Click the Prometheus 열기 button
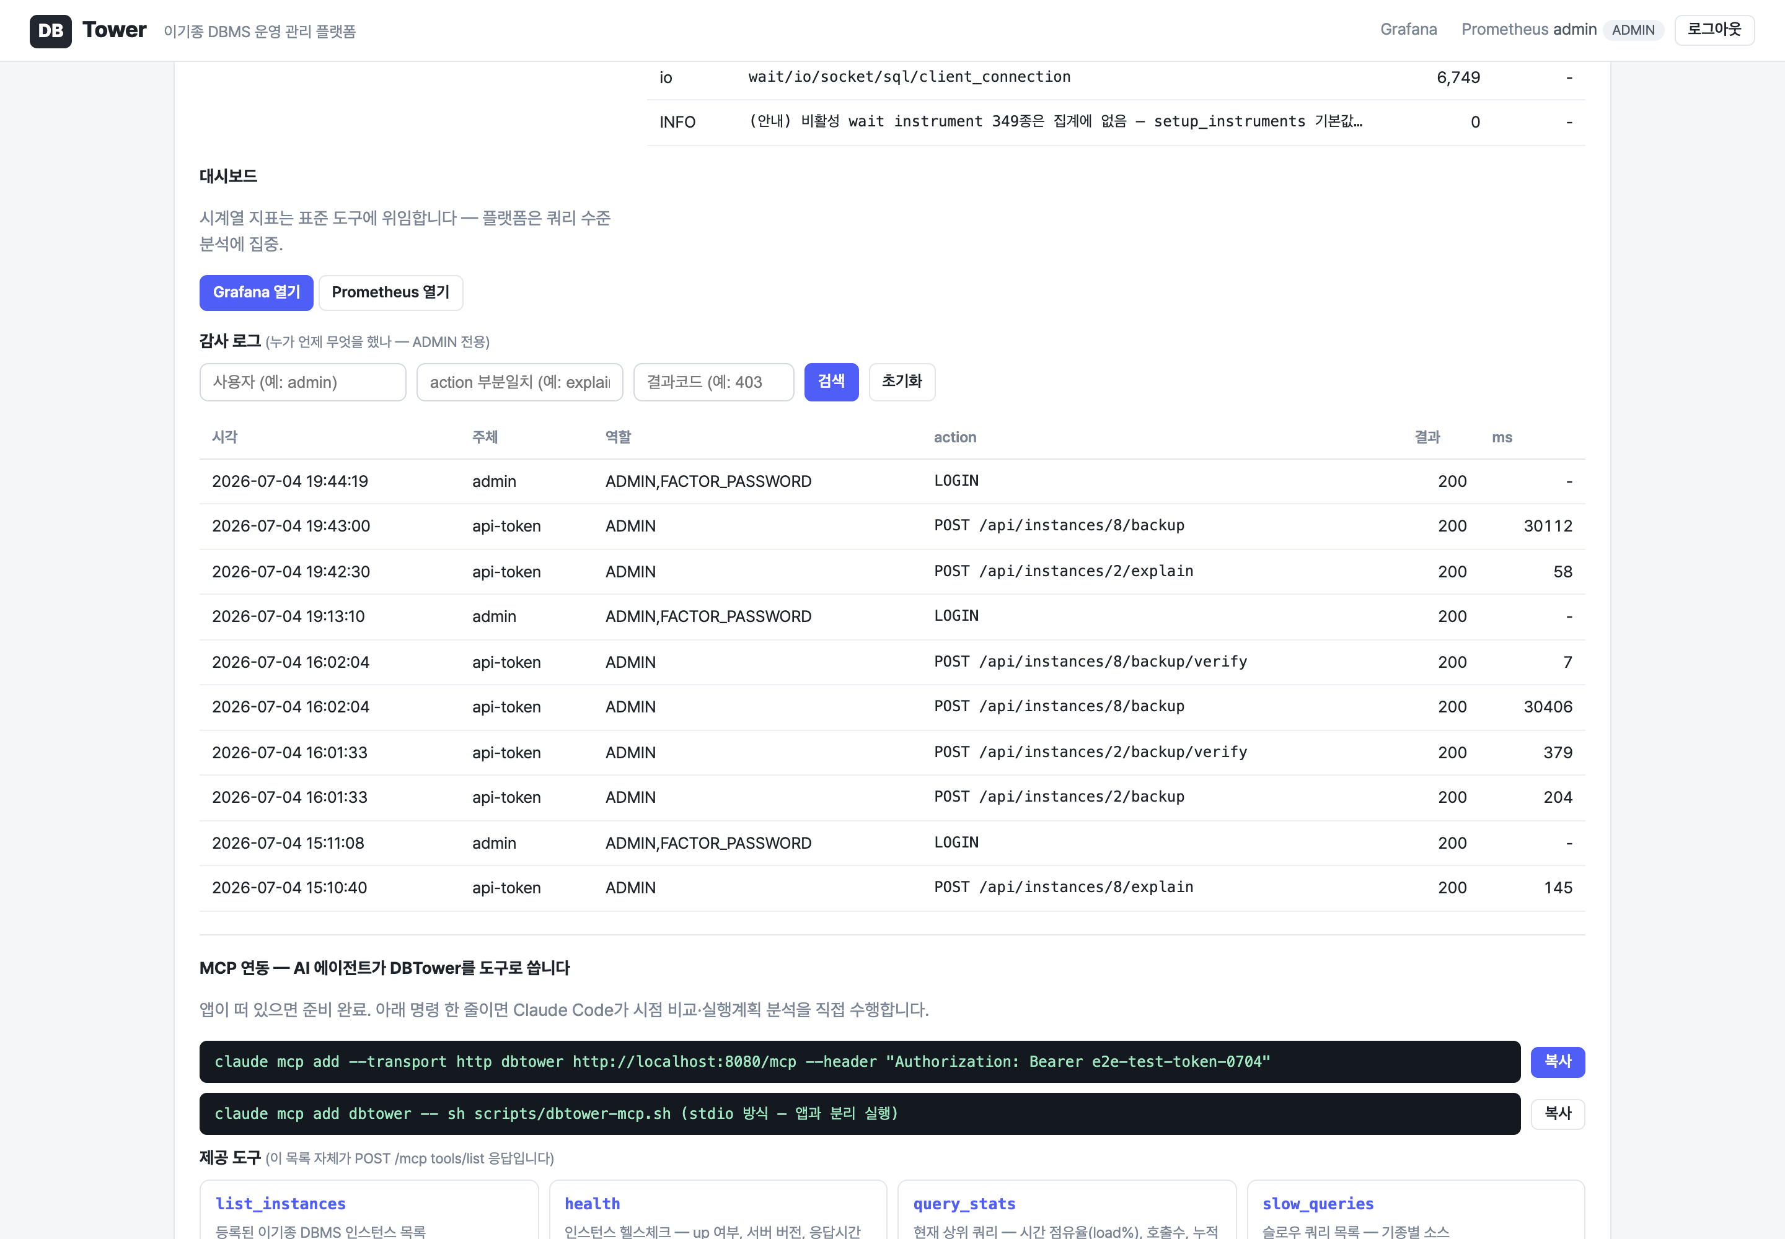1785x1239 pixels. pyautogui.click(x=390, y=292)
